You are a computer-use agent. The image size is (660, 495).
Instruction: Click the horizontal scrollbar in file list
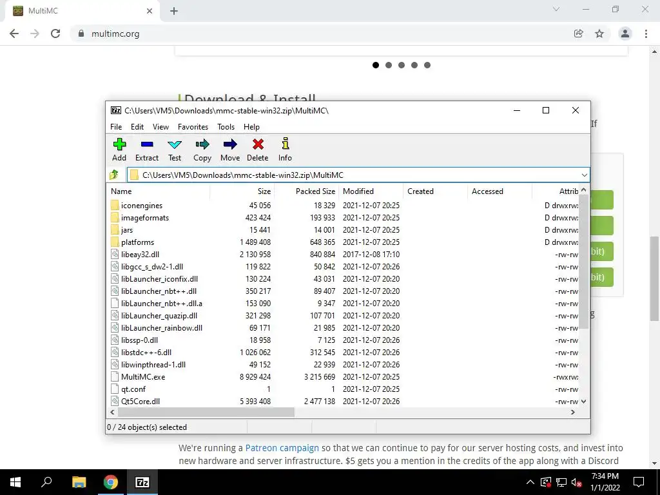point(206,412)
